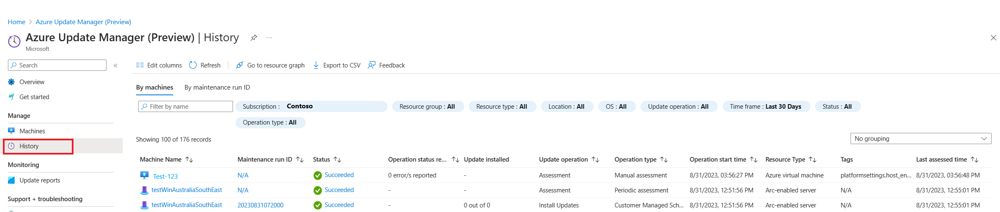Viewport: 1000px width, 212px height.
Task: Open the Time frame filter
Action: 765,107
